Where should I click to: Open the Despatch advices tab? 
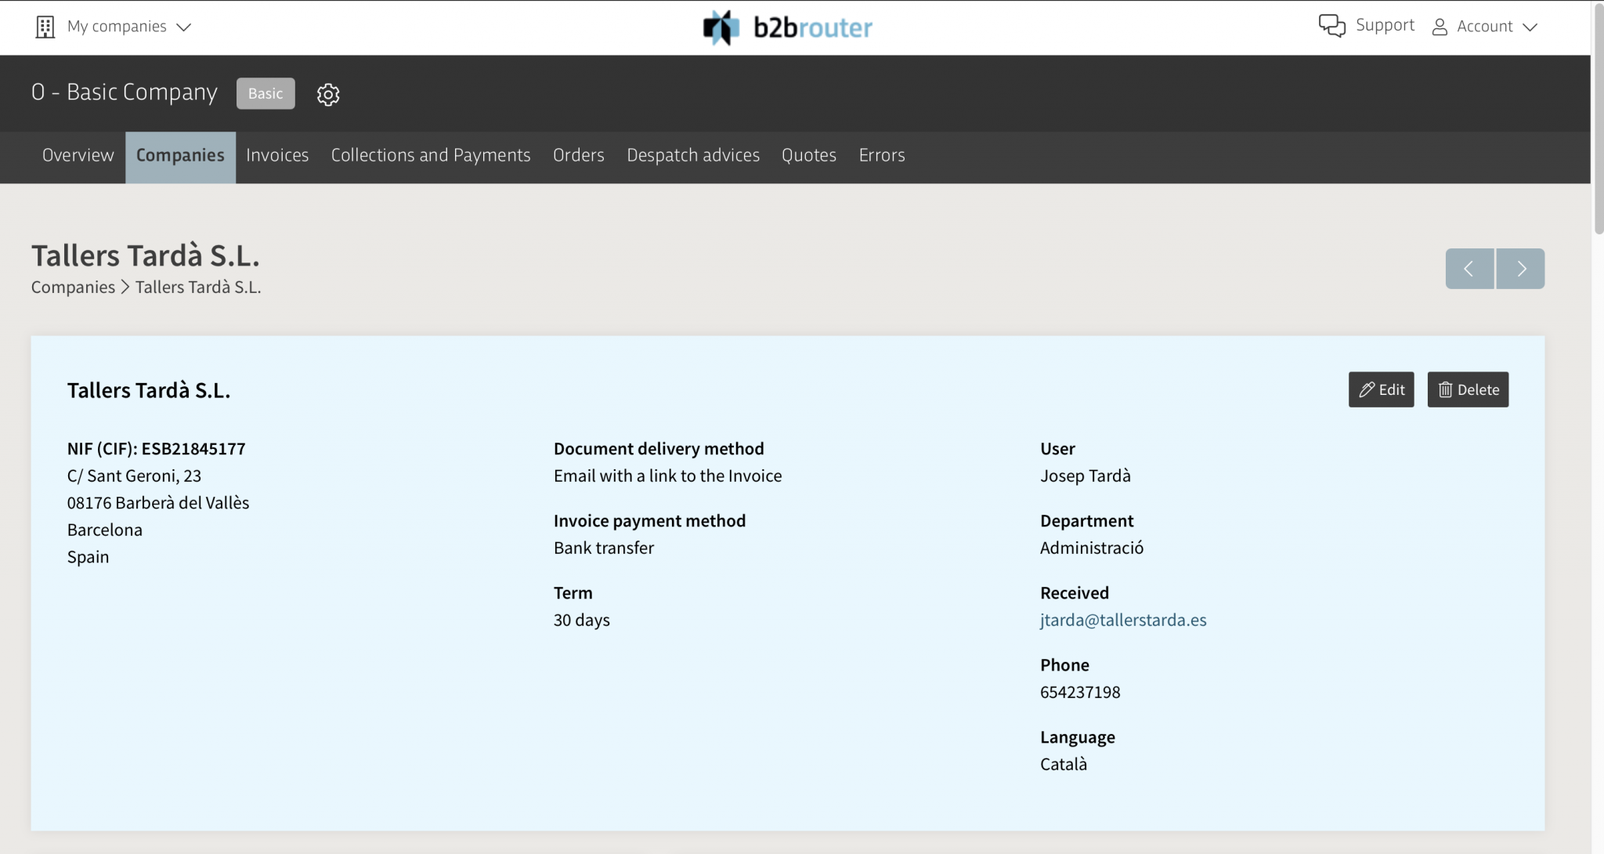coord(693,155)
